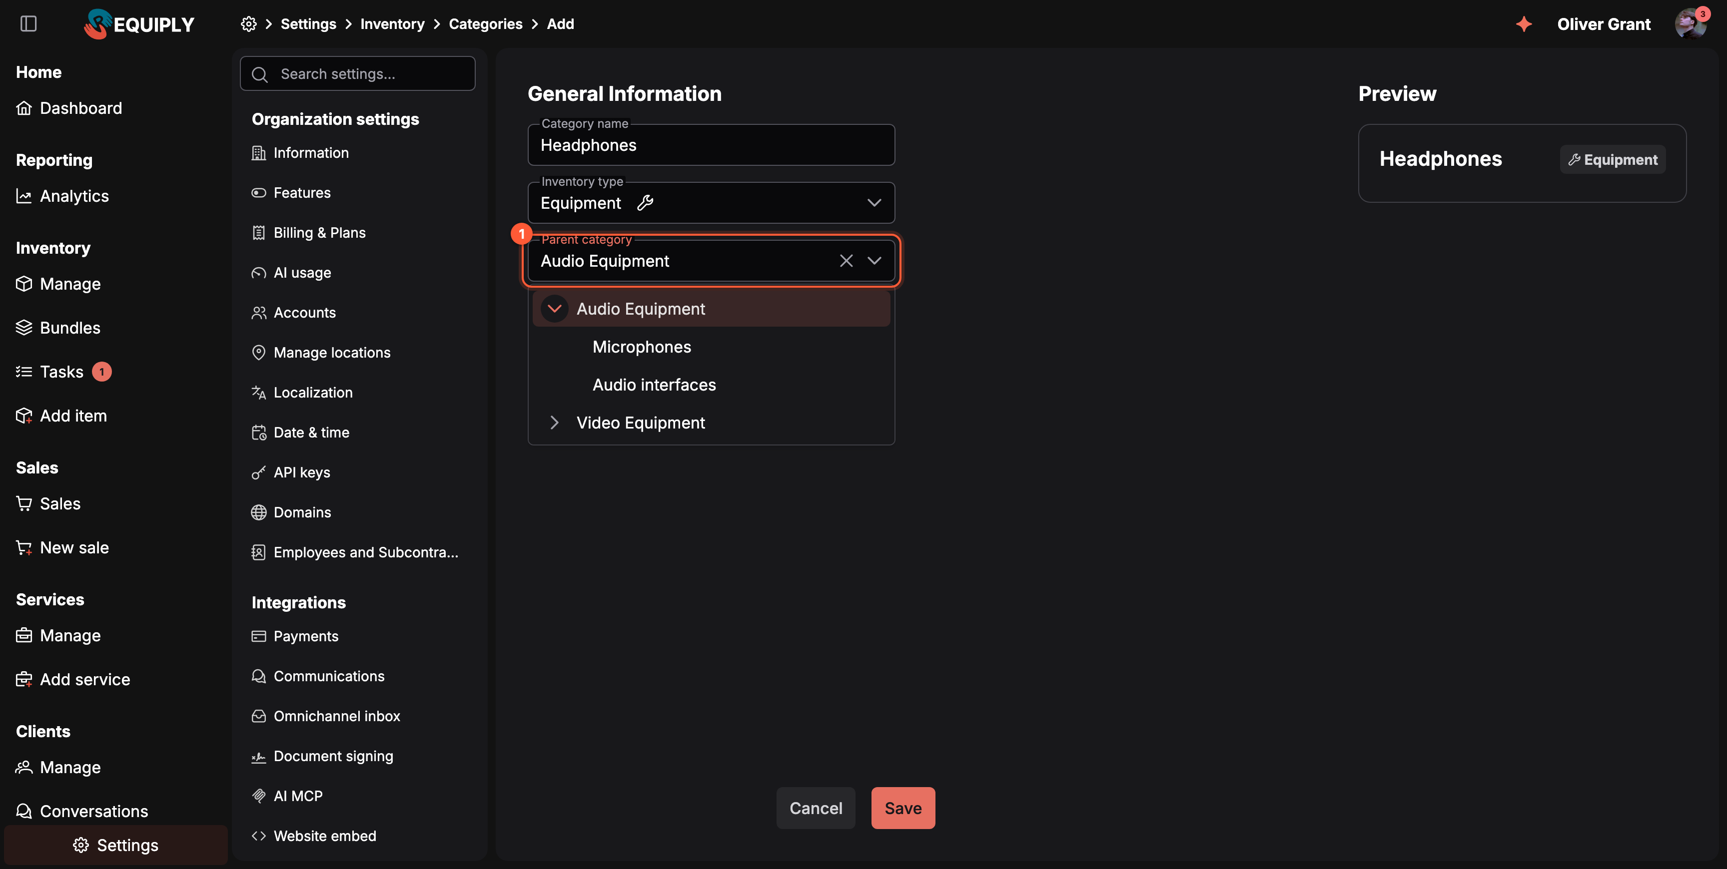1727x869 pixels.
Task: Open AI usage settings
Action: click(x=291, y=273)
